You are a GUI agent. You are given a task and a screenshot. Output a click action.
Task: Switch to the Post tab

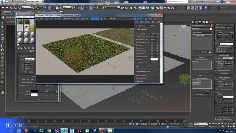click(137, 22)
